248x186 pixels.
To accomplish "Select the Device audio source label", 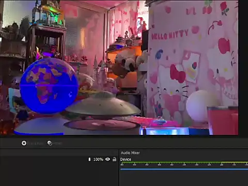I will [x=126, y=159].
